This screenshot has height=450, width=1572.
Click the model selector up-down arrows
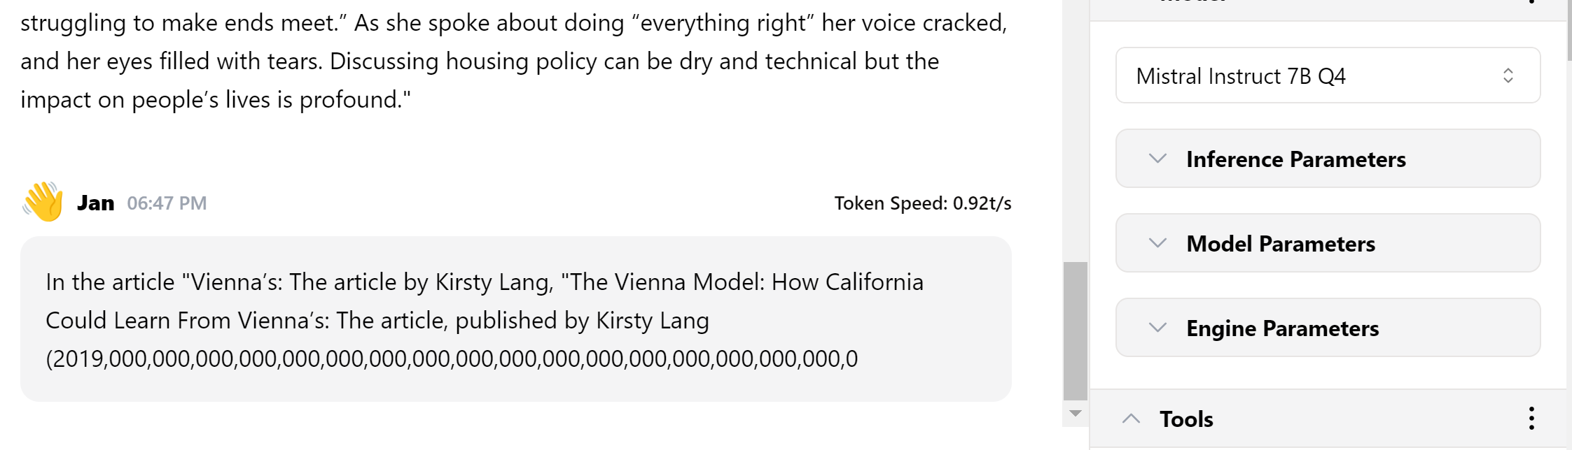[x=1508, y=75]
